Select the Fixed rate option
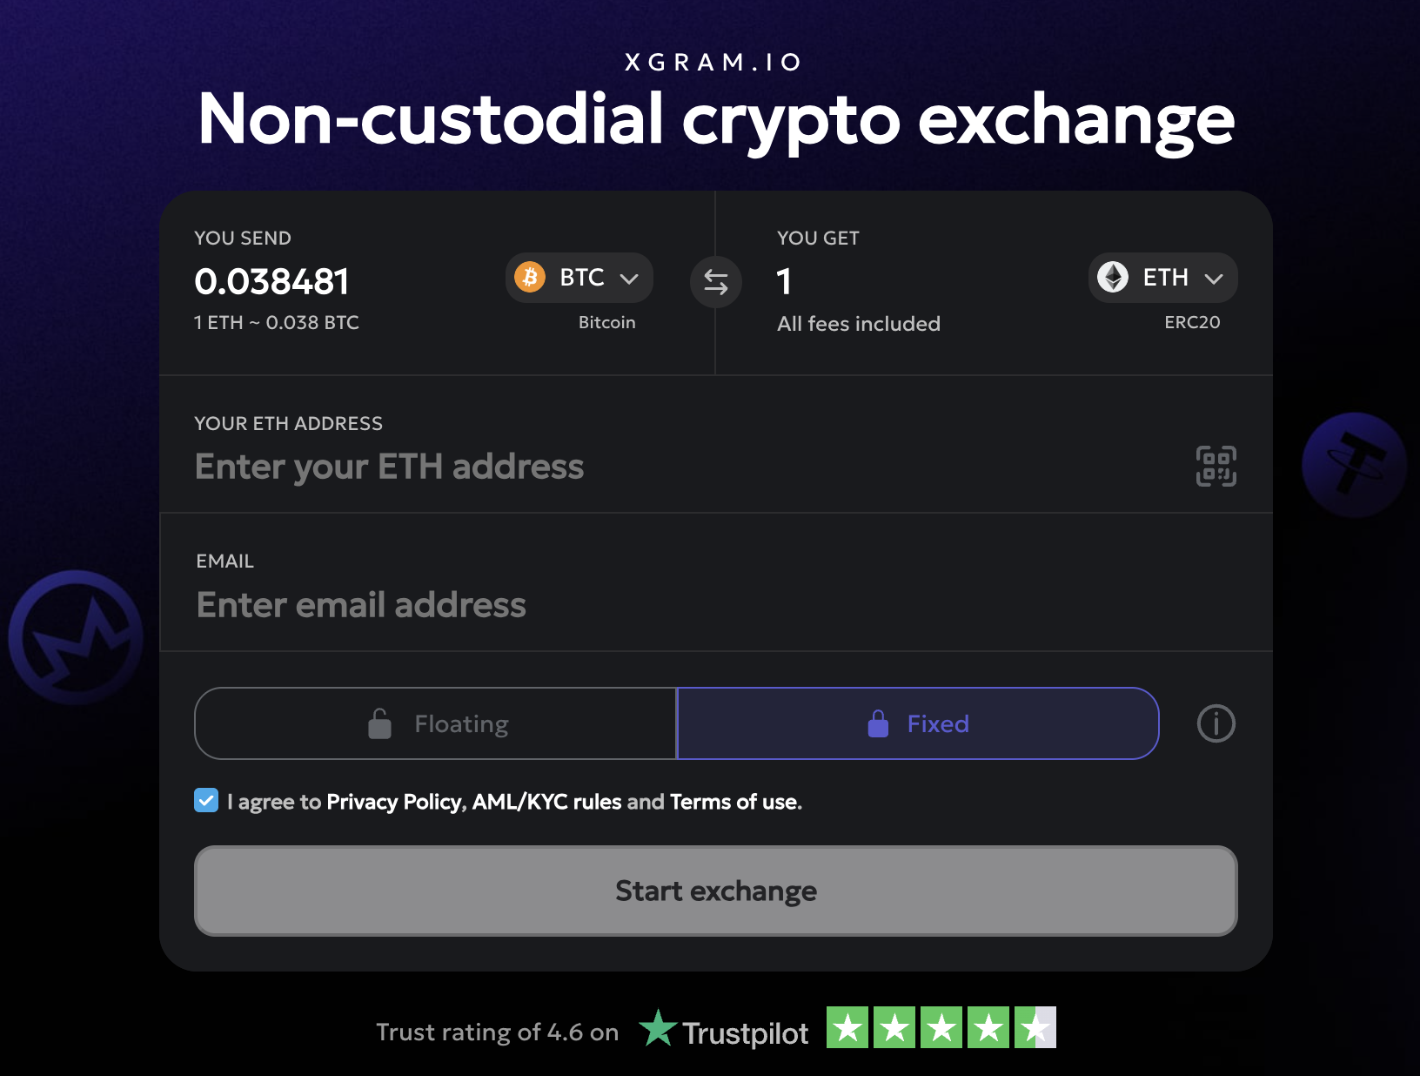1420x1076 pixels. pos(918,723)
